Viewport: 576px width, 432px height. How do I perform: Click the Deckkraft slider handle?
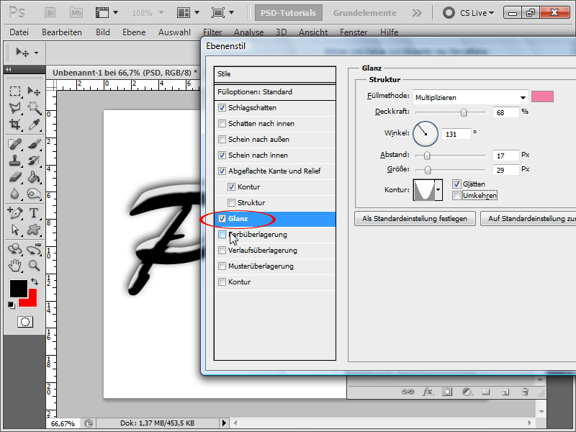(x=464, y=112)
